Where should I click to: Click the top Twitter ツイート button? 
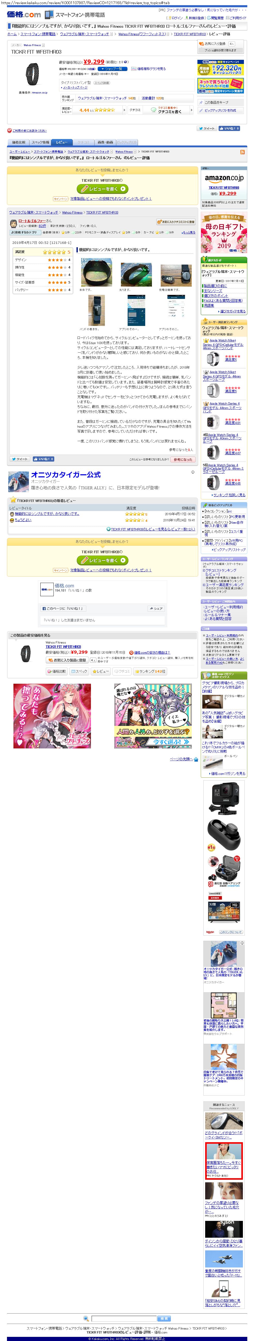click(207, 128)
